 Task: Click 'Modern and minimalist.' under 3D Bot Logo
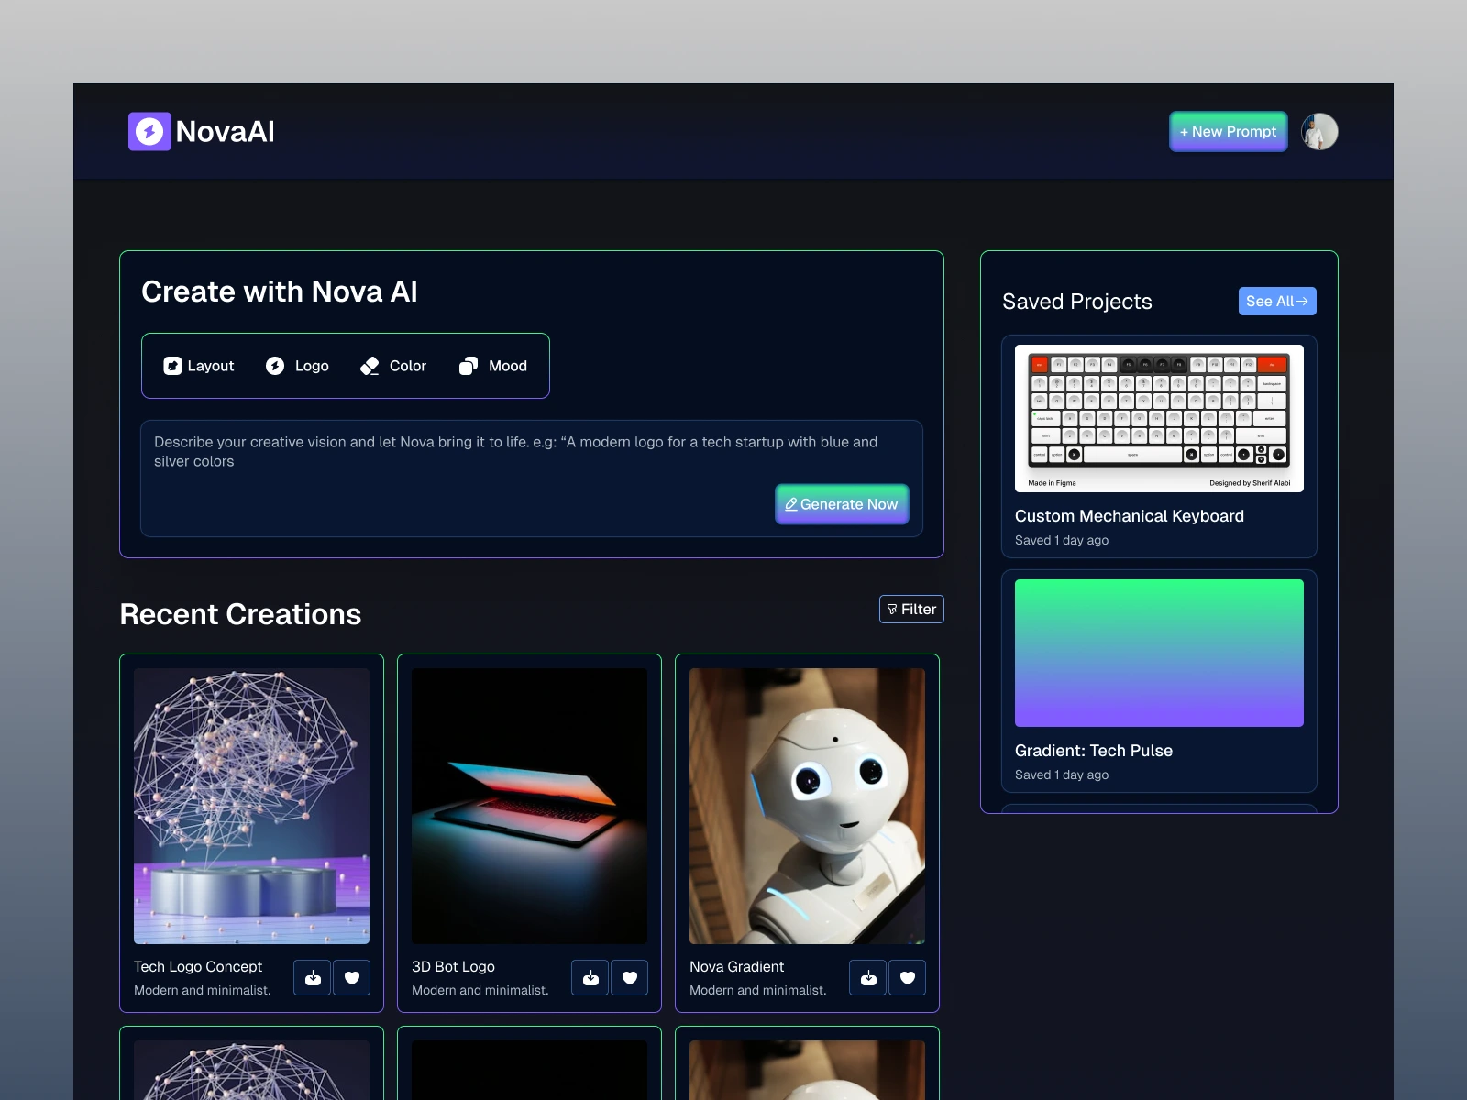480,990
